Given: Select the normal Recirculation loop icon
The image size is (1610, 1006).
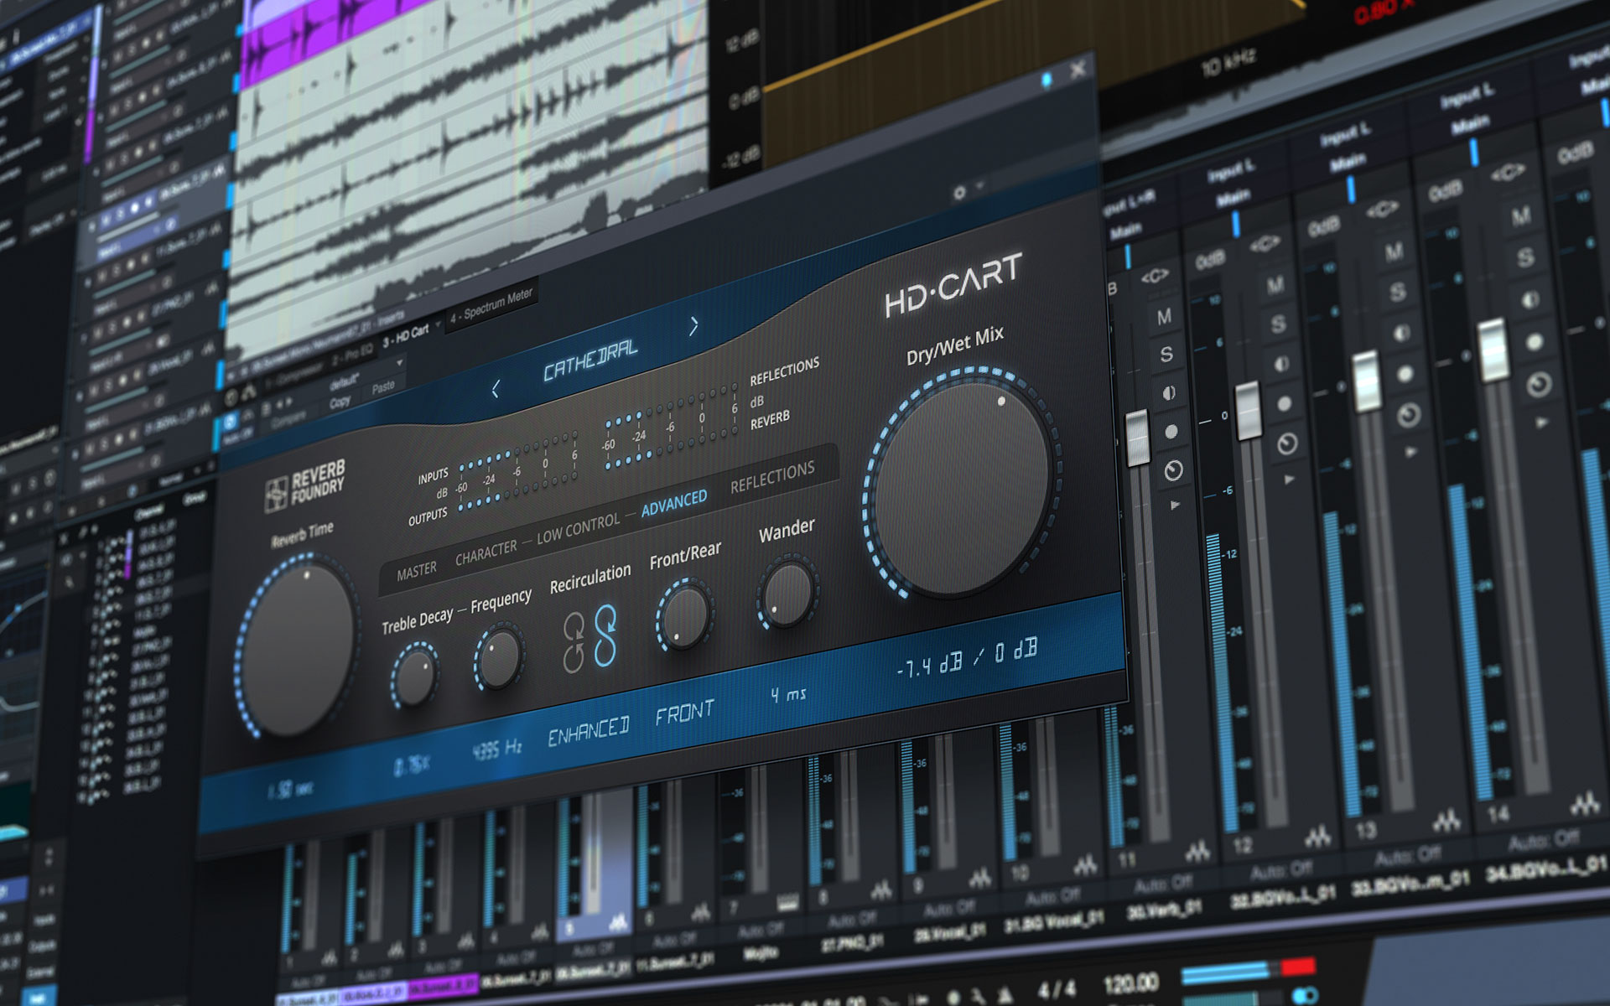Looking at the screenshot, I should click(574, 643).
